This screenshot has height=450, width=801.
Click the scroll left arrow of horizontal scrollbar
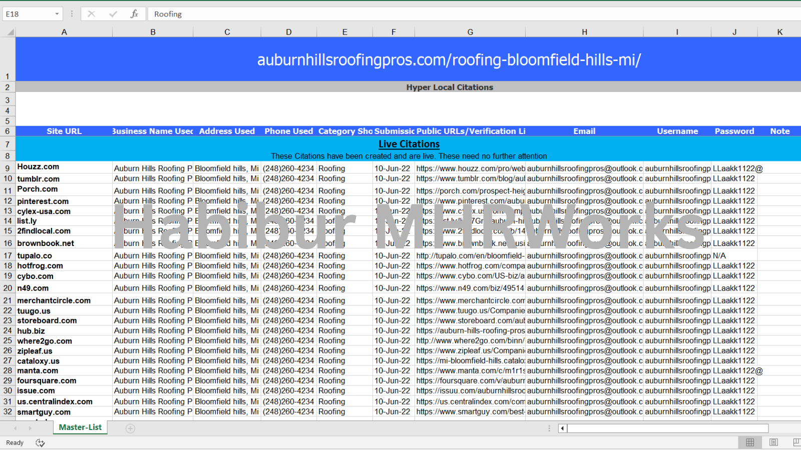coord(562,428)
